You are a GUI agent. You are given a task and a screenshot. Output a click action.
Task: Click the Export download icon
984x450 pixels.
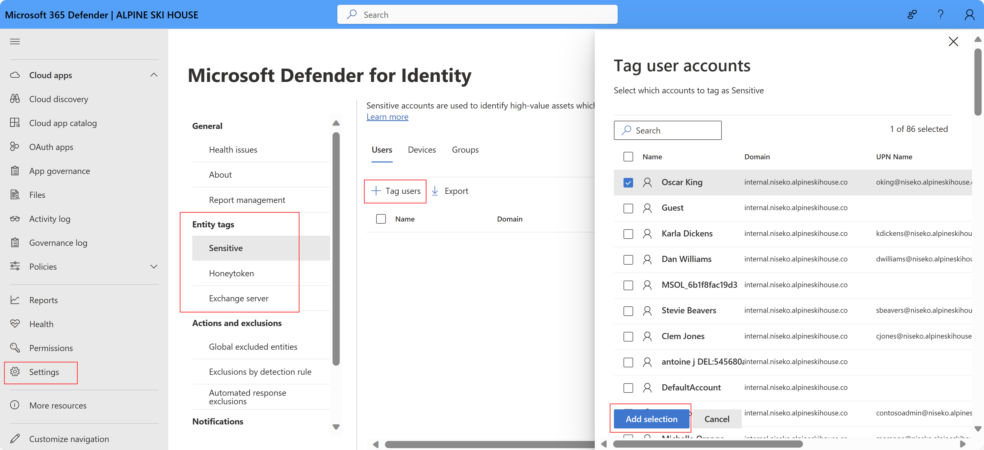tap(435, 191)
